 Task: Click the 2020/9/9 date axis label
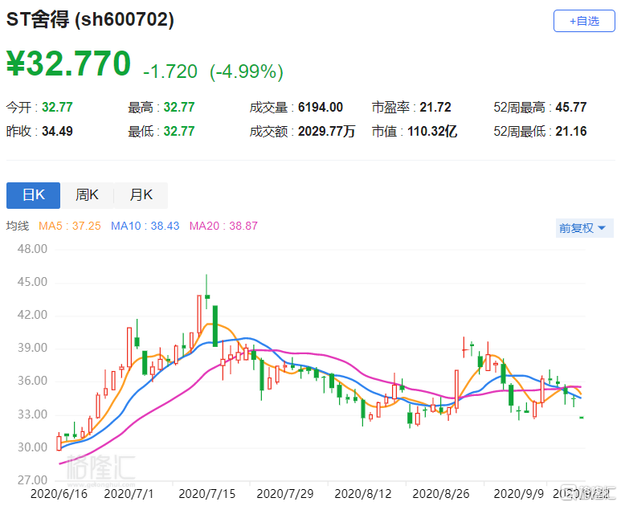(x=519, y=494)
